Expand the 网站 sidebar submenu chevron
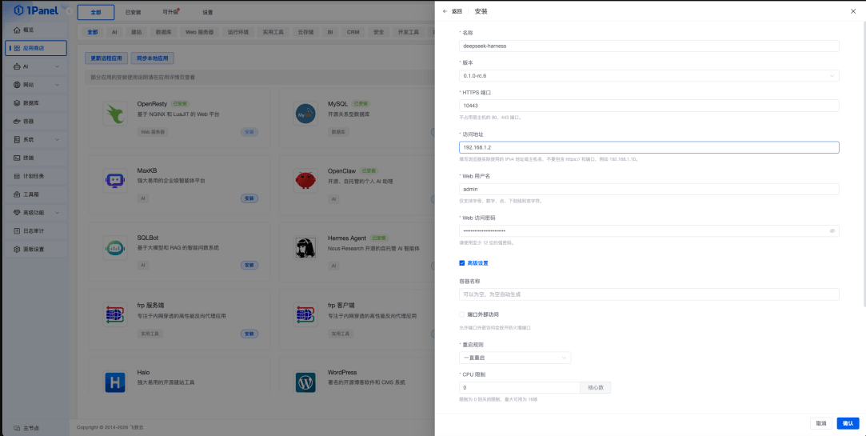866x436 pixels. tap(58, 85)
